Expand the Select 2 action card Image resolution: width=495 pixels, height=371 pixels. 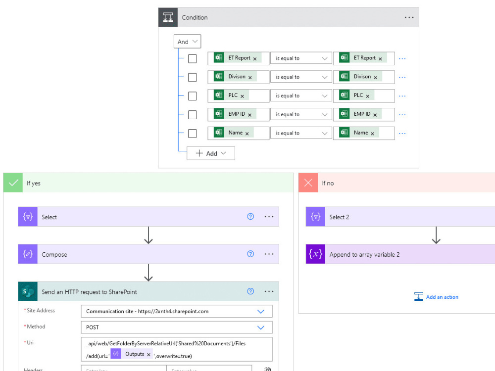(x=400, y=217)
